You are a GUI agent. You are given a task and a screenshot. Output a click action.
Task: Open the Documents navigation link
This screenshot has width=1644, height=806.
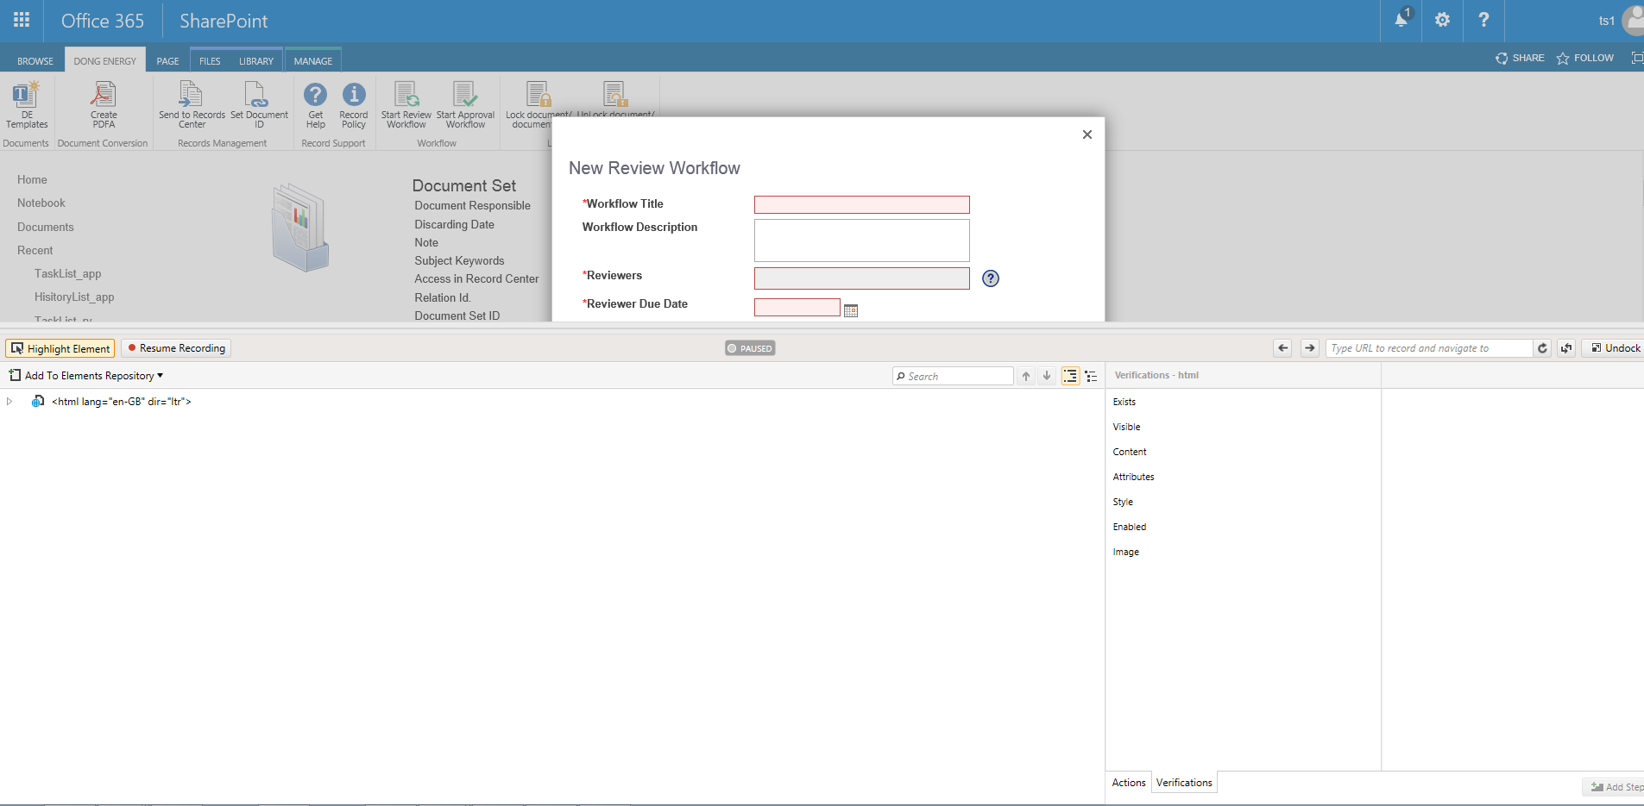click(46, 227)
